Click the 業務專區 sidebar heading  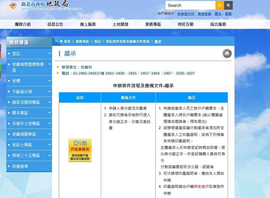pyautogui.click(x=19, y=42)
